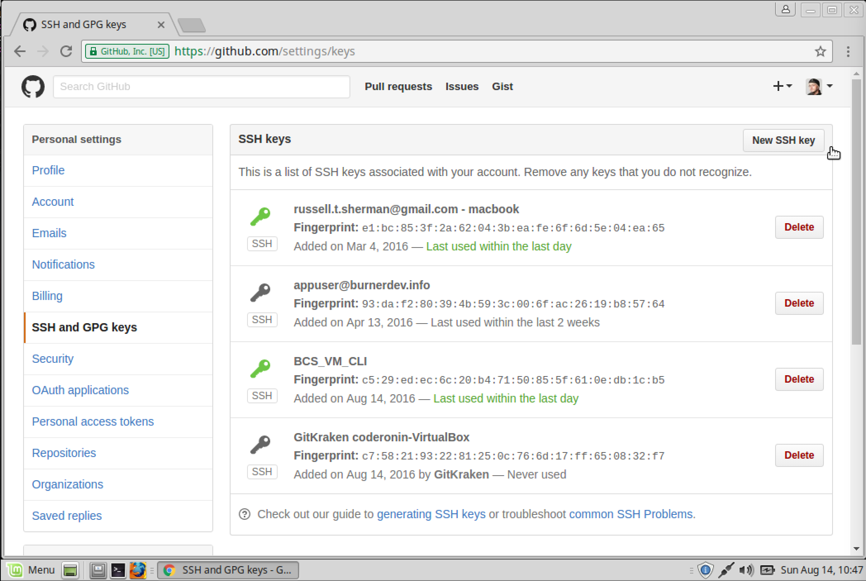The width and height of the screenshot is (866, 581).
Task: Click the BCS_VM_CLI key title
Action: coord(330,361)
